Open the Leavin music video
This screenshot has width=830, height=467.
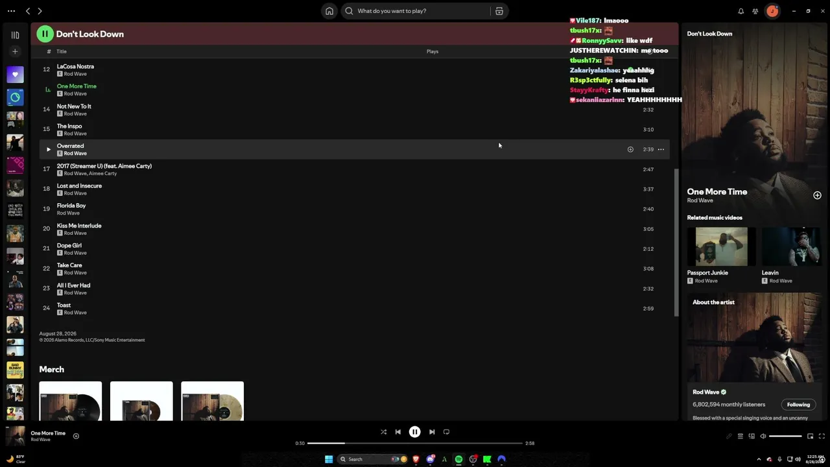(791, 246)
